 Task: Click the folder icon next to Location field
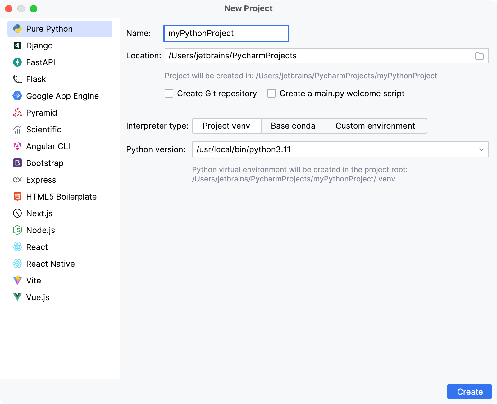tap(479, 56)
